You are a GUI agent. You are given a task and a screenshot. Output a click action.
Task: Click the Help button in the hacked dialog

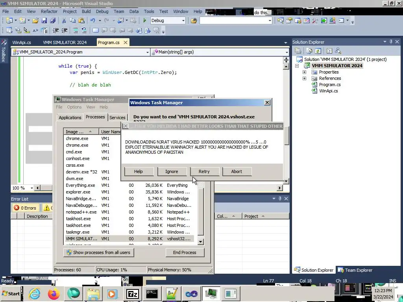[x=139, y=171]
